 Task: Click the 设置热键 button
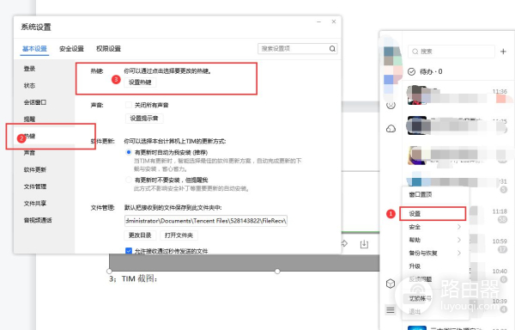click(x=140, y=82)
